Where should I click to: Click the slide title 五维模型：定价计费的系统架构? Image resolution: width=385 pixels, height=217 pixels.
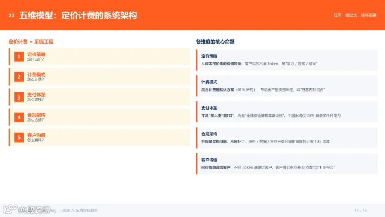click(78, 15)
